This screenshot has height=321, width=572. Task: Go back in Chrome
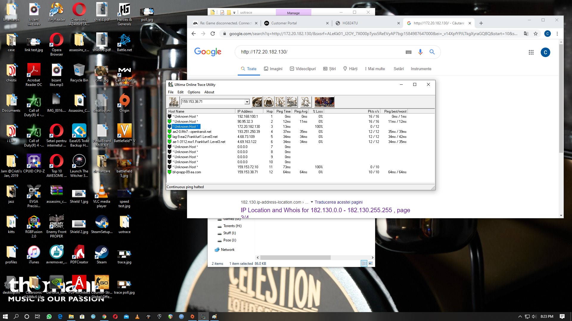click(x=194, y=34)
